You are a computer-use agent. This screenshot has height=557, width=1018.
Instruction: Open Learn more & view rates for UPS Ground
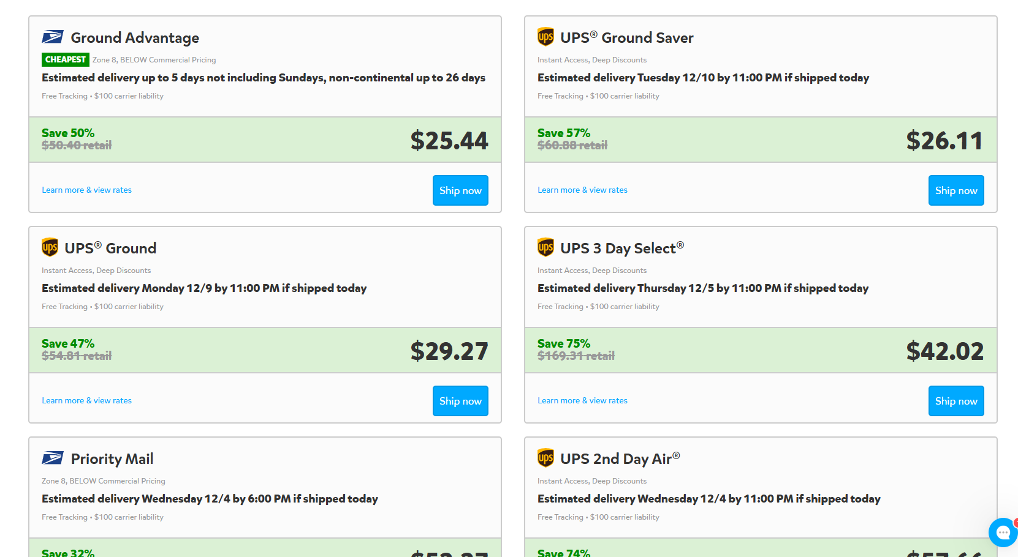tap(86, 401)
